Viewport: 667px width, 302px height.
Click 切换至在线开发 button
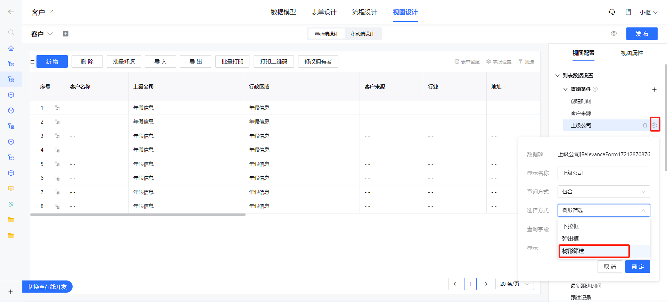(x=47, y=287)
